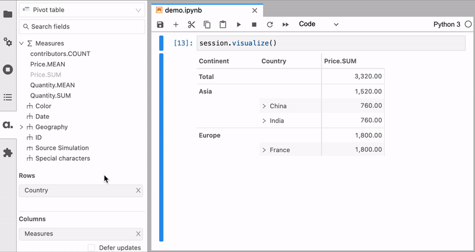Select the Quantity.SUM measure

[50, 96]
